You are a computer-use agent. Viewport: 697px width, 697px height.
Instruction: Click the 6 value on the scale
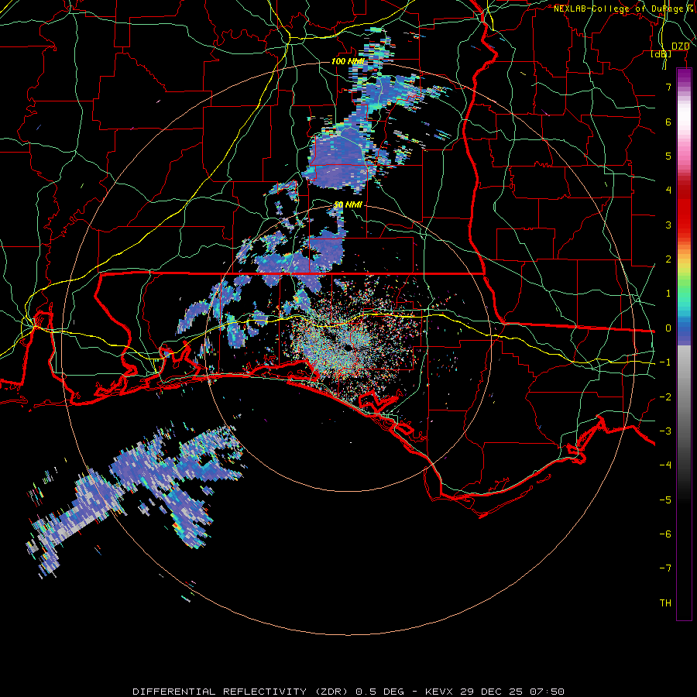(x=668, y=122)
